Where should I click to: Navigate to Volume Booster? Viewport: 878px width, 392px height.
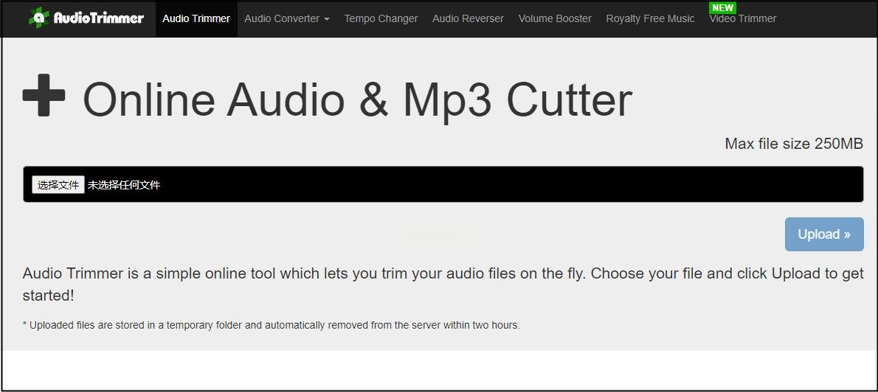coord(555,18)
